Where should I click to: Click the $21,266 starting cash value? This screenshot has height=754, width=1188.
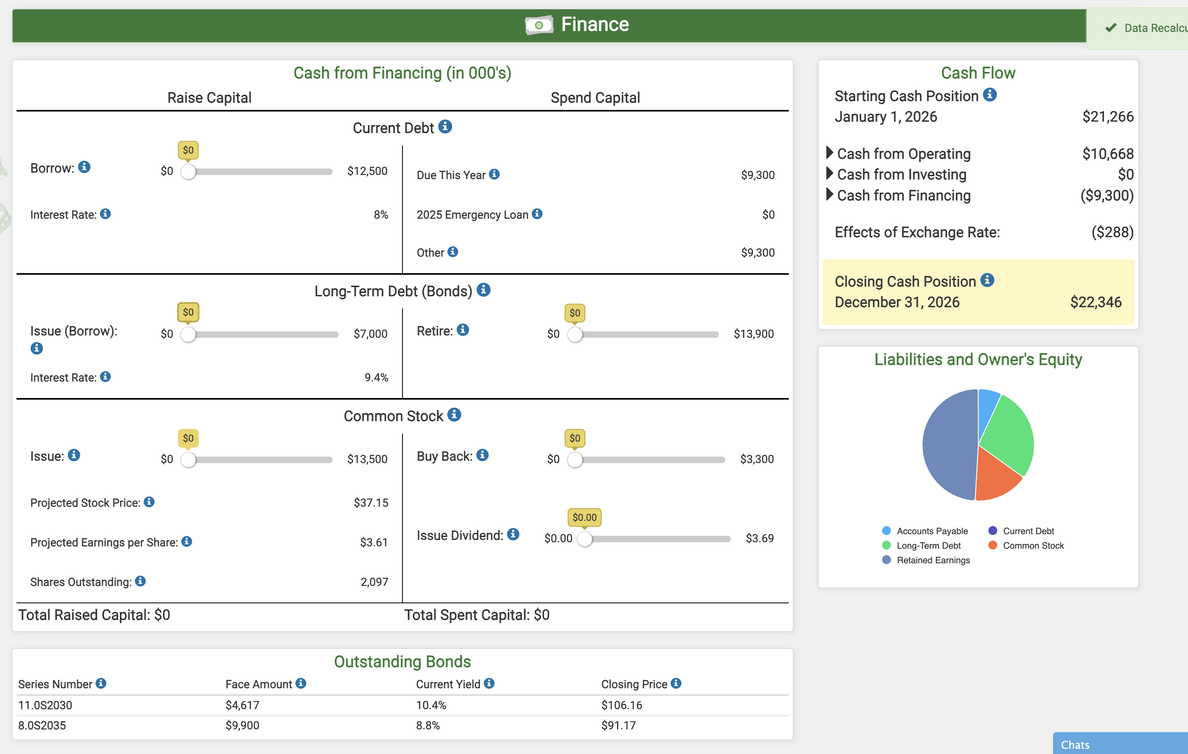tap(1108, 116)
